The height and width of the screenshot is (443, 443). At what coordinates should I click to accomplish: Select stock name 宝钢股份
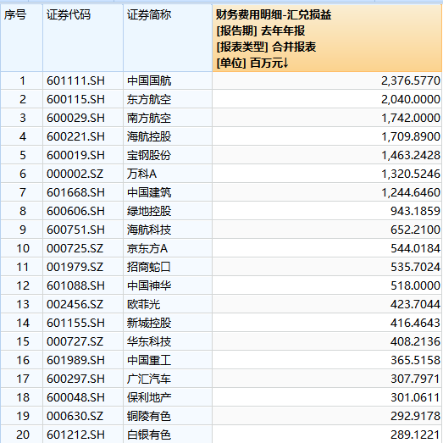(149, 155)
